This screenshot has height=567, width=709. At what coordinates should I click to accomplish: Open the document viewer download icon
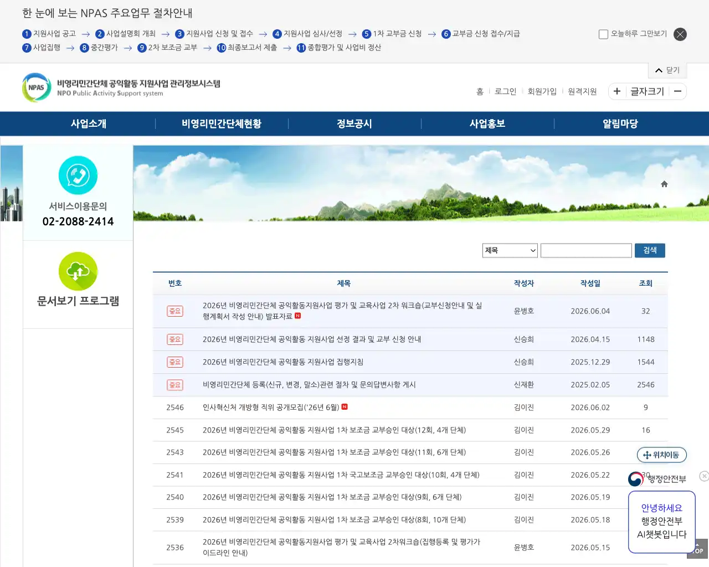[x=78, y=271]
